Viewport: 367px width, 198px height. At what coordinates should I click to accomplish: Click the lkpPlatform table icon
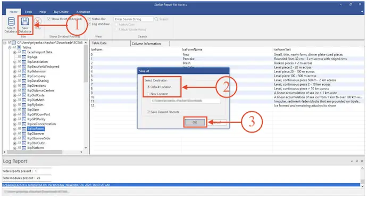click(24, 148)
